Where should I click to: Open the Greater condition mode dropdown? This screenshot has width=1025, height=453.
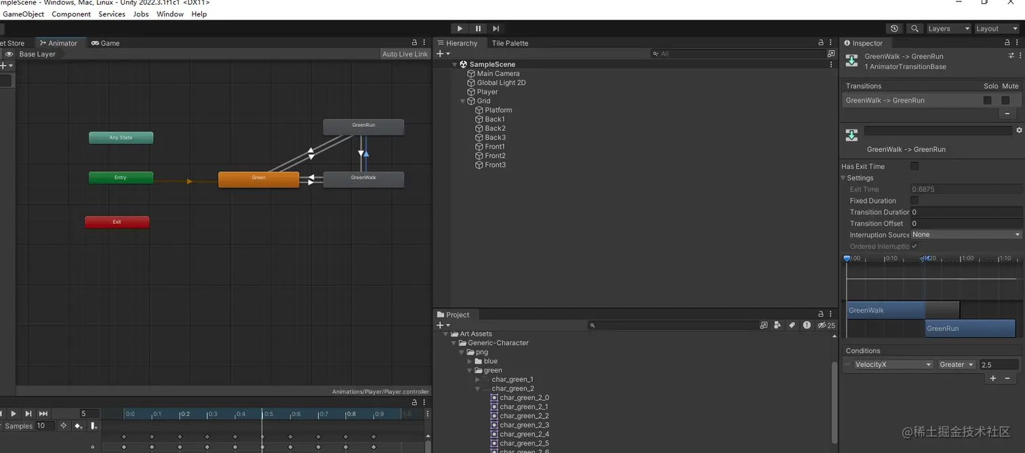click(x=957, y=365)
